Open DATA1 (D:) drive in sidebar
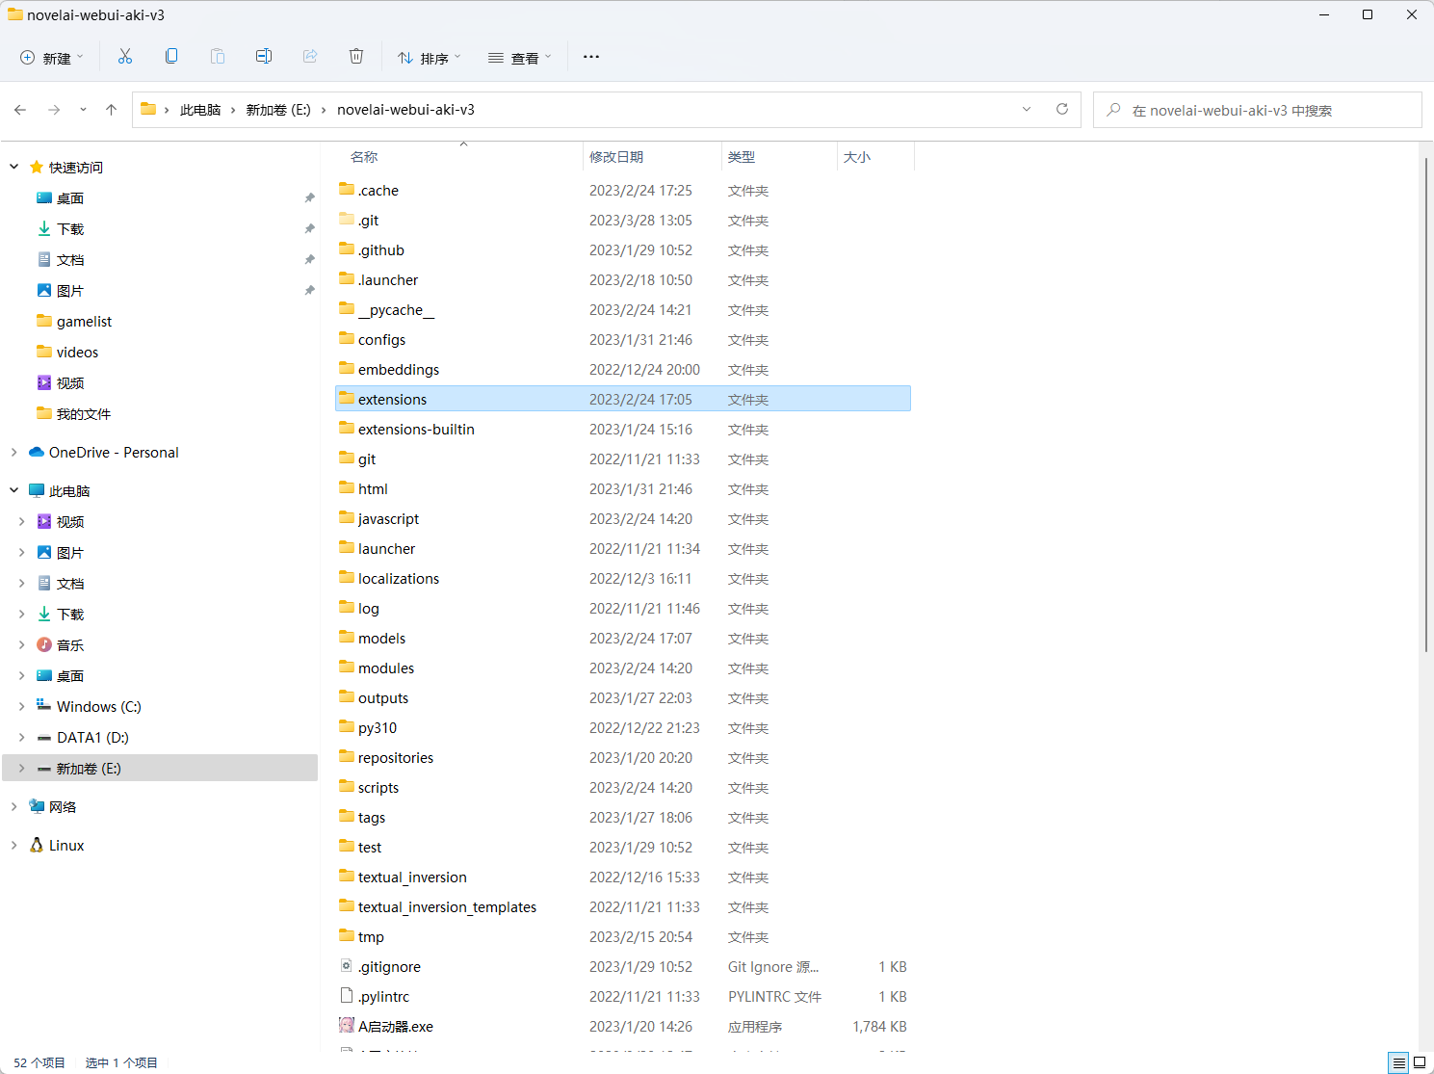 click(x=92, y=738)
